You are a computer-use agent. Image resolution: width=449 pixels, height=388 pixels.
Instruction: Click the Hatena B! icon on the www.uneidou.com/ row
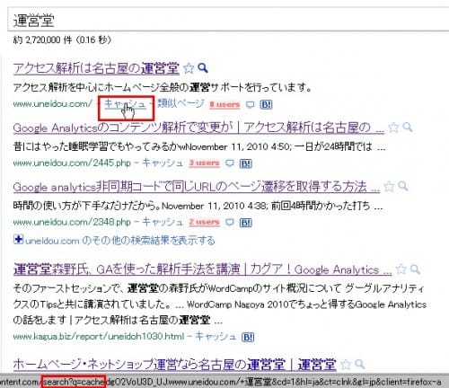click(266, 104)
